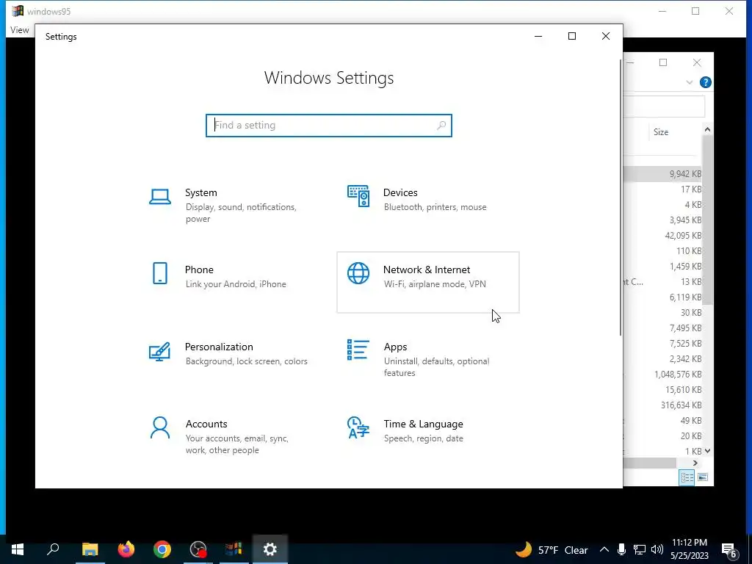Screen dimensions: 752x564
Task: Select the 316,634 KB file row
Action: (x=662, y=405)
